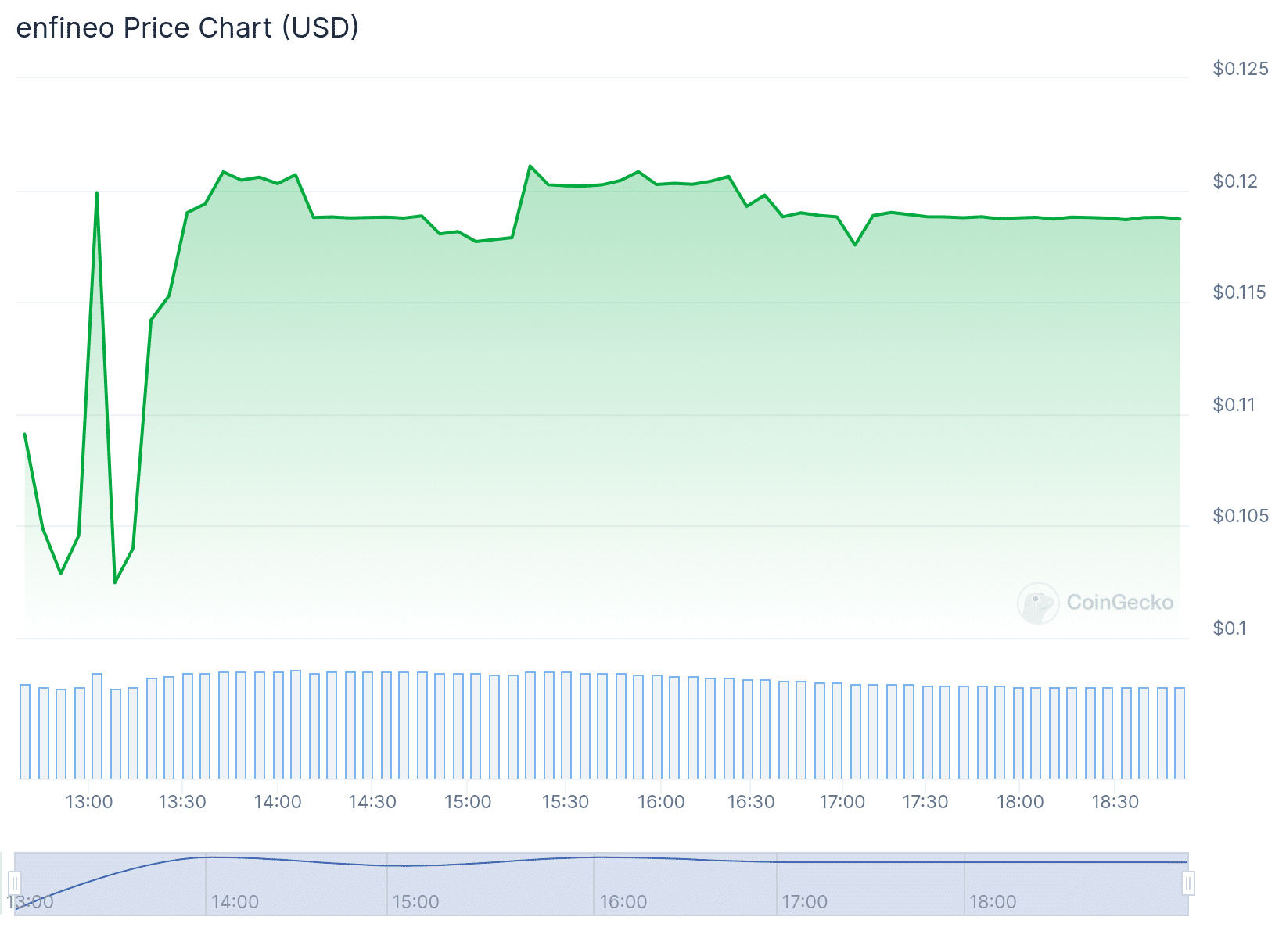
Task: Click the $0.12 price axis label
Action: (1235, 181)
